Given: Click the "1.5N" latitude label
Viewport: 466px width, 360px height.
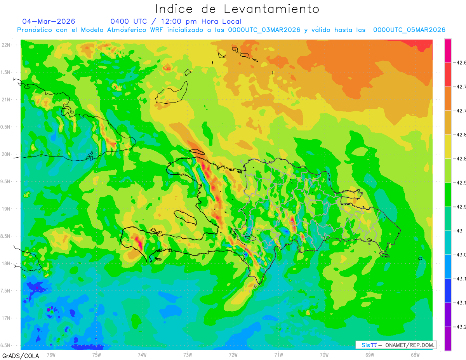Looking at the screenshot, I should (6, 73).
